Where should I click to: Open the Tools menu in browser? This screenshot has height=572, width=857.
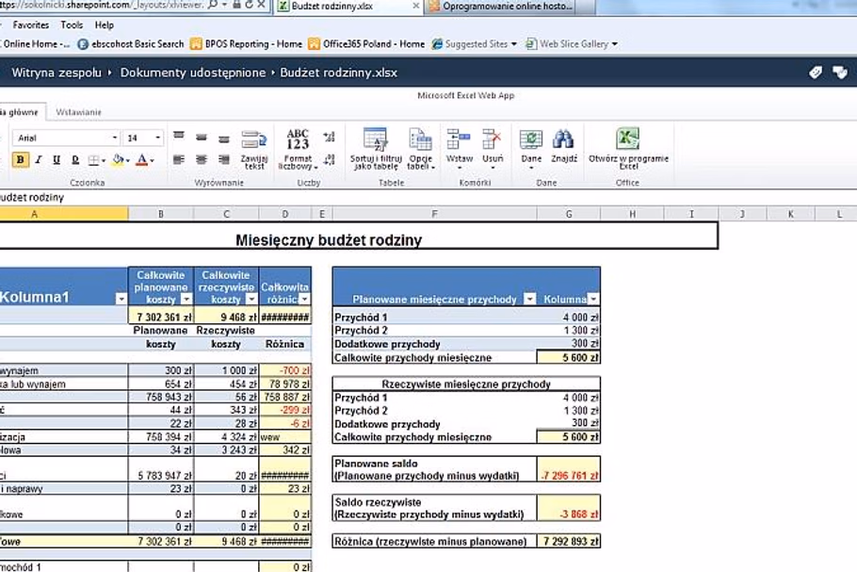pyautogui.click(x=72, y=25)
